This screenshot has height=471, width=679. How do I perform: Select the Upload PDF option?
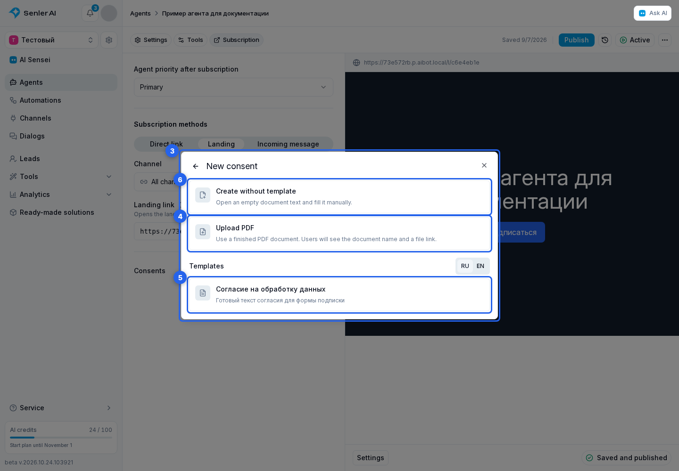tap(339, 234)
